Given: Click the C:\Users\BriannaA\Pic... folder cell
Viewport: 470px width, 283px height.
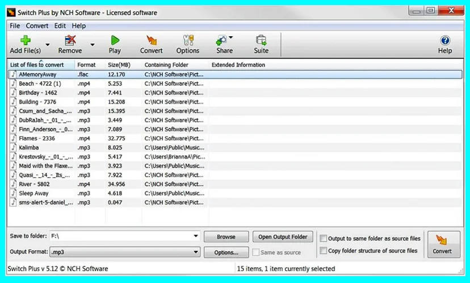Looking at the screenshot, I should click(175, 157).
